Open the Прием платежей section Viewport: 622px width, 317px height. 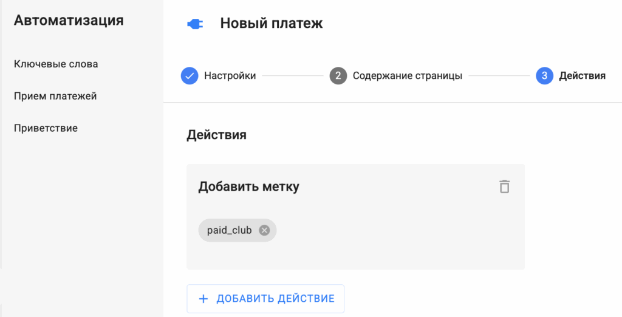(55, 96)
